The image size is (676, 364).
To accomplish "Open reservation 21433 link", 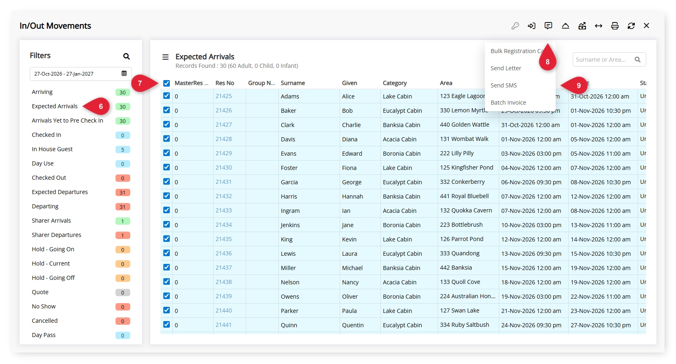I will pos(224,210).
